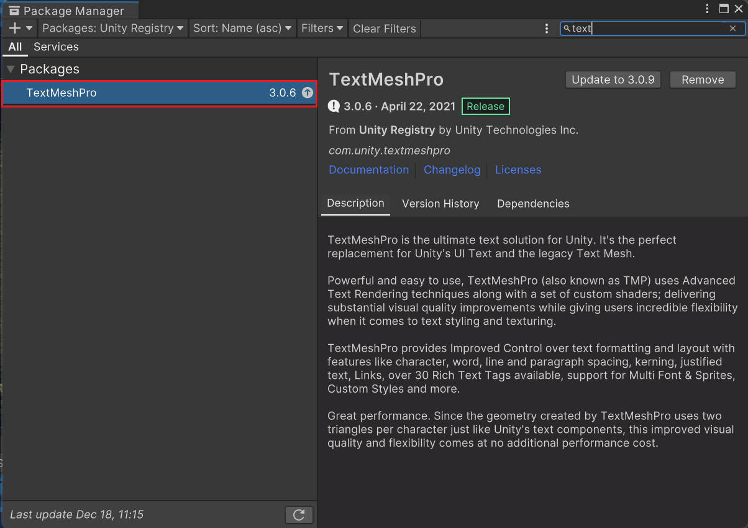Click Update to 3.0.9 button
Screen dimensions: 748x528
coord(613,80)
